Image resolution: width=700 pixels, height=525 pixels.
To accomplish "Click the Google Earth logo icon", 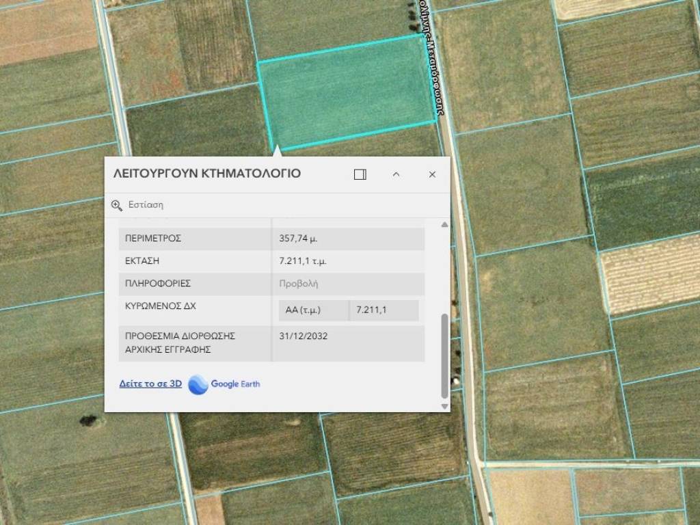I will [198, 384].
